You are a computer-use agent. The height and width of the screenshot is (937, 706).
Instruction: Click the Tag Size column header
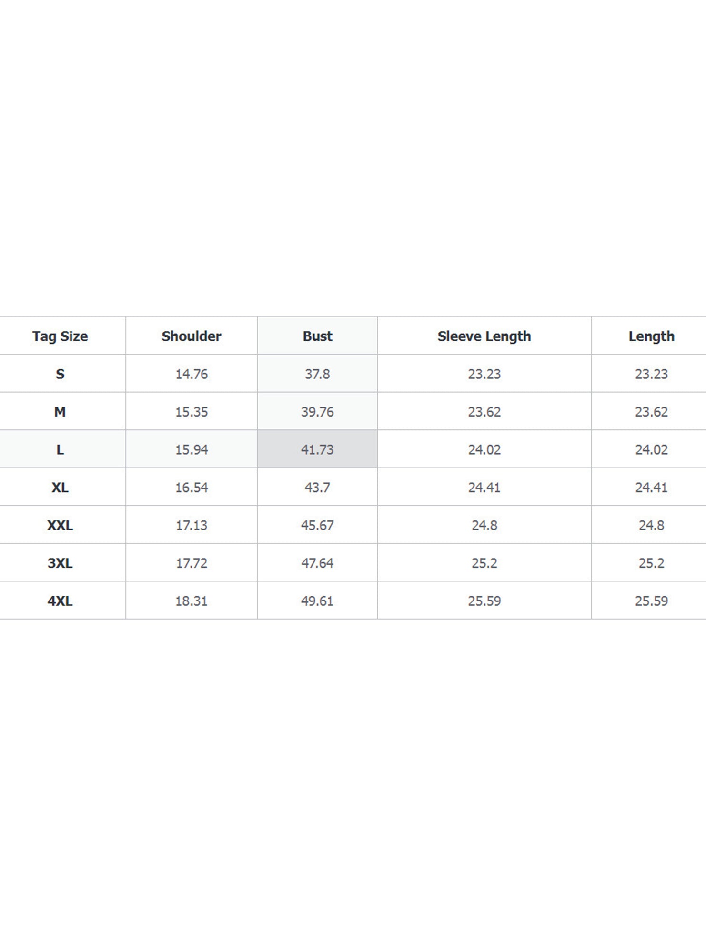tap(60, 336)
